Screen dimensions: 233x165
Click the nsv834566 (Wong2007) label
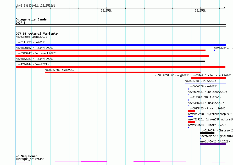click(x=31, y=37)
